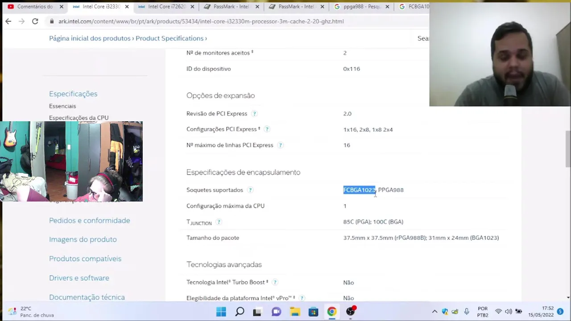Close the second PassMark tab

[x=322, y=7]
